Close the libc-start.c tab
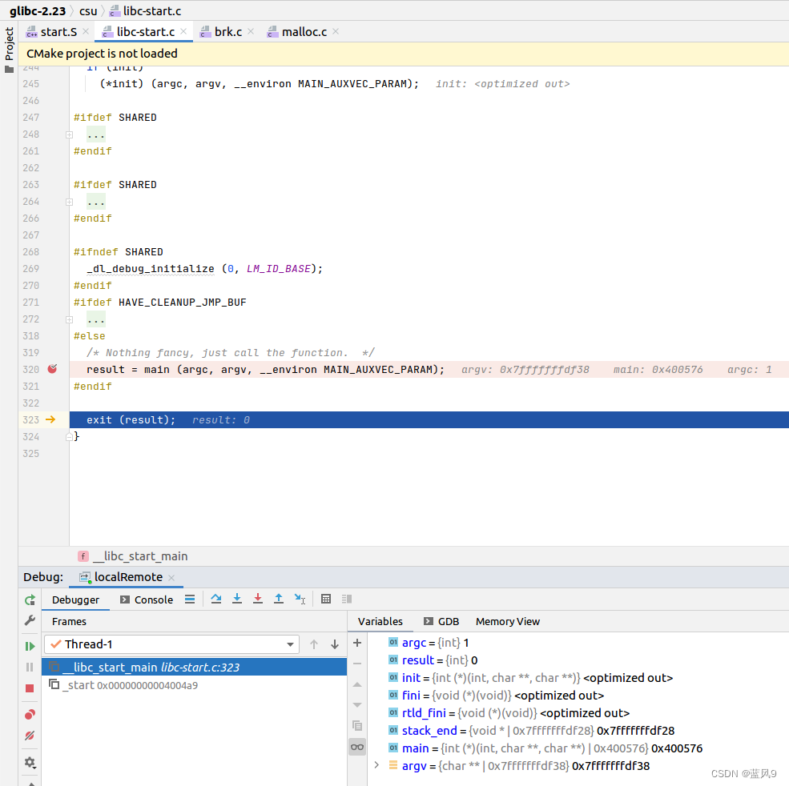The image size is (789, 786). point(183,31)
